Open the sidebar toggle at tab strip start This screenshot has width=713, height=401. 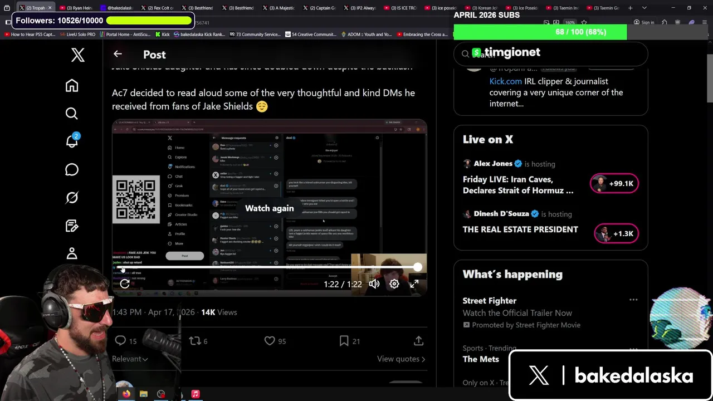(7, 8)
